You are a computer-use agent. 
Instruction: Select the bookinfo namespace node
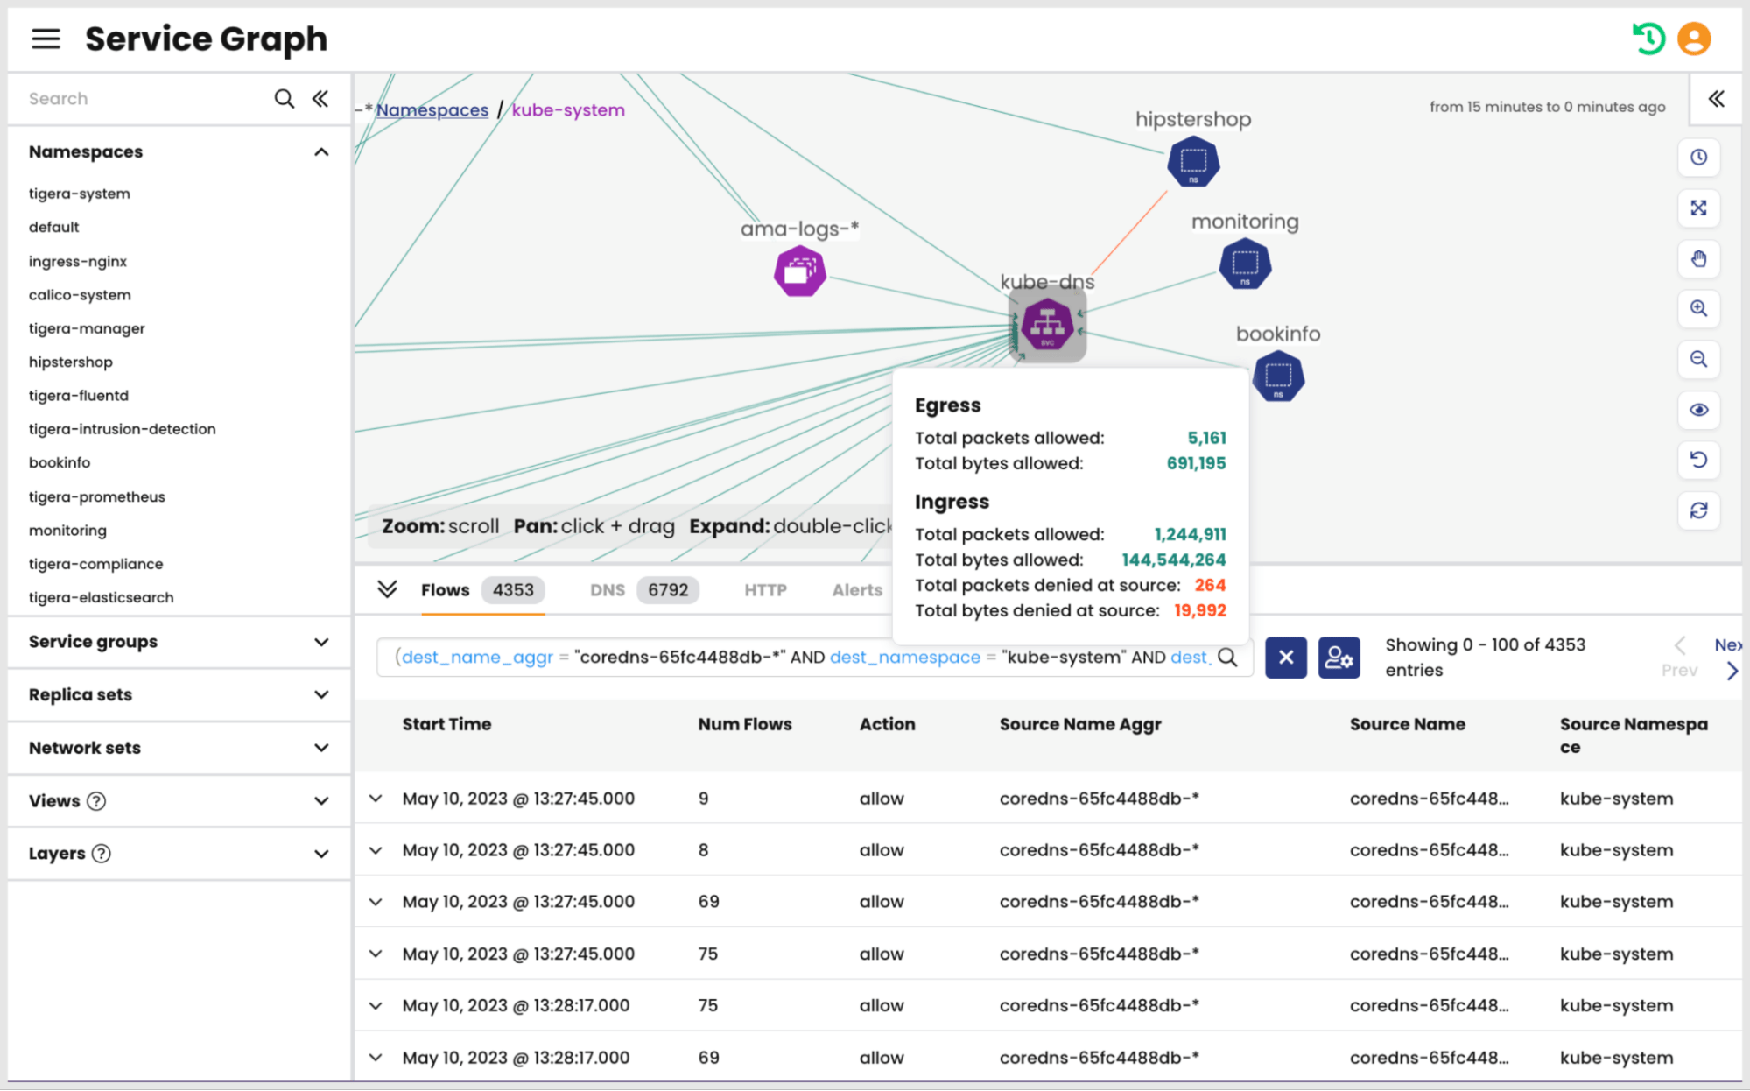pos(1278,377)
